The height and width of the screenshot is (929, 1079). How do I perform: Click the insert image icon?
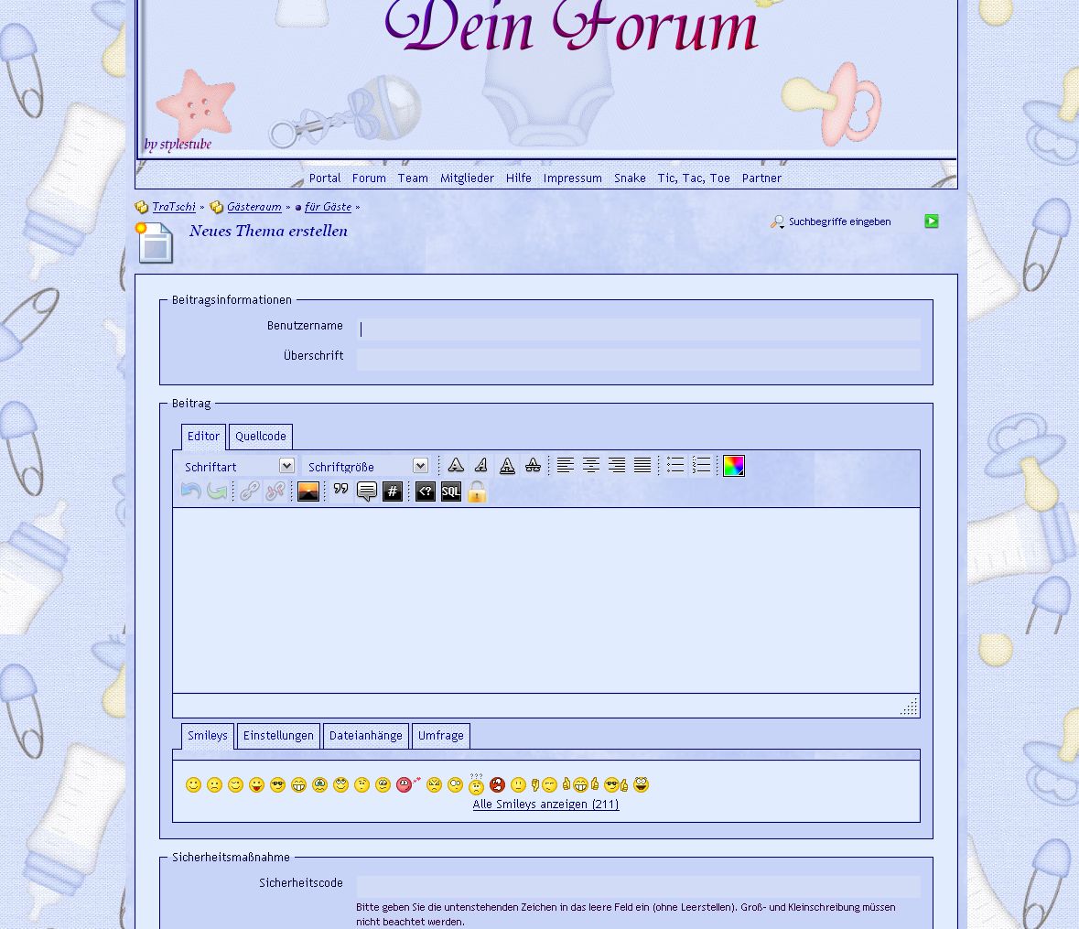[308, 492]
